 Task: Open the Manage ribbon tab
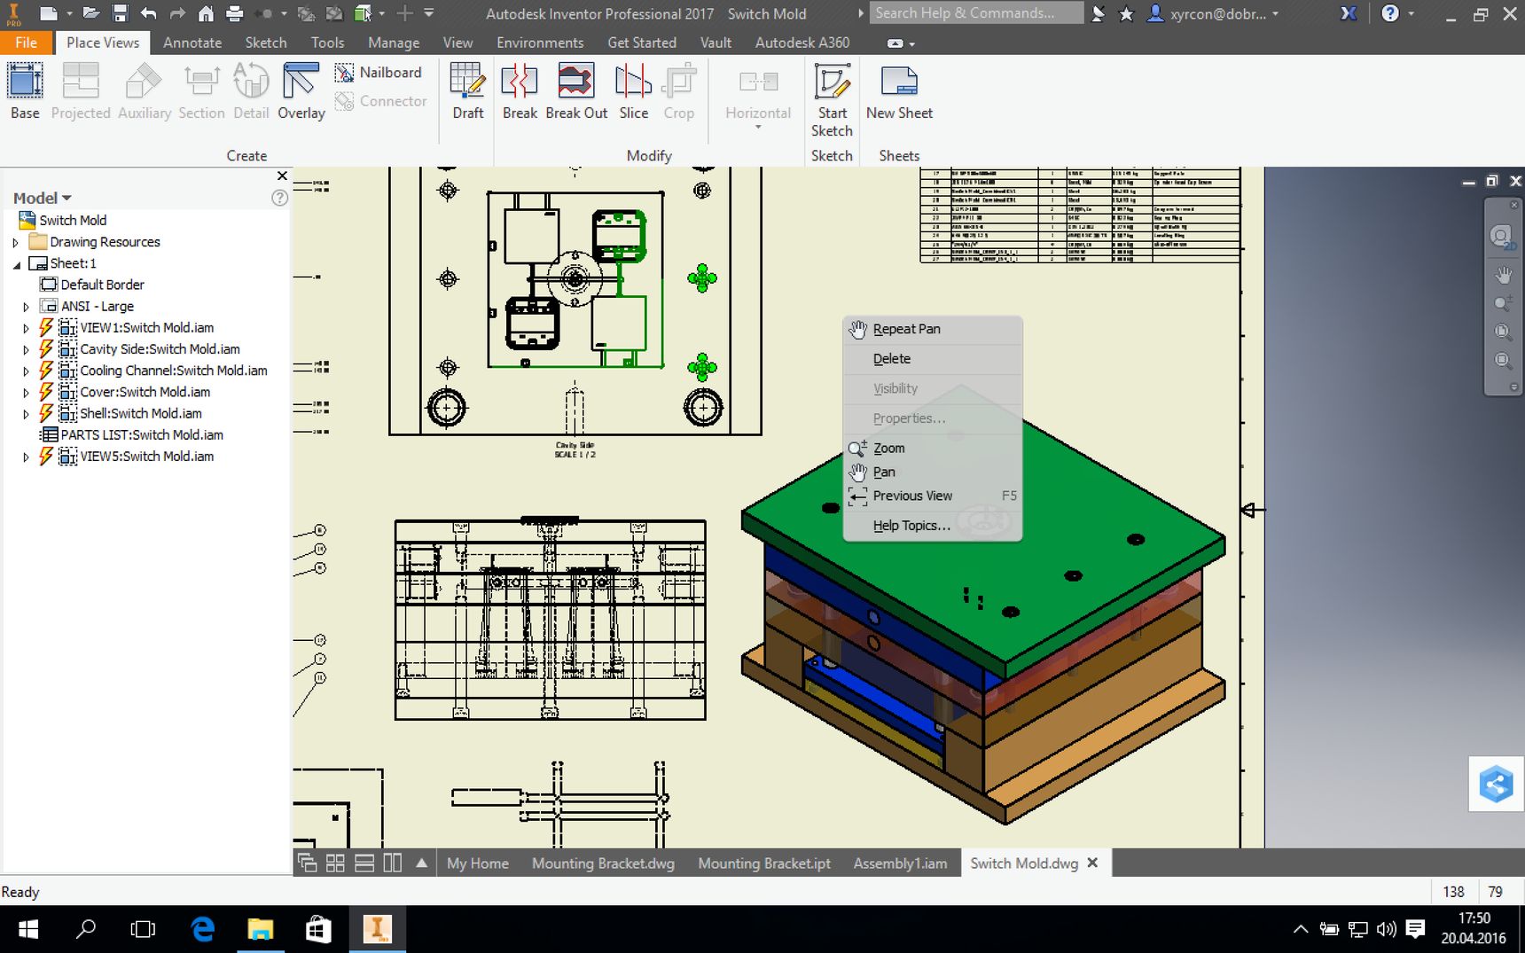point(394,43)
